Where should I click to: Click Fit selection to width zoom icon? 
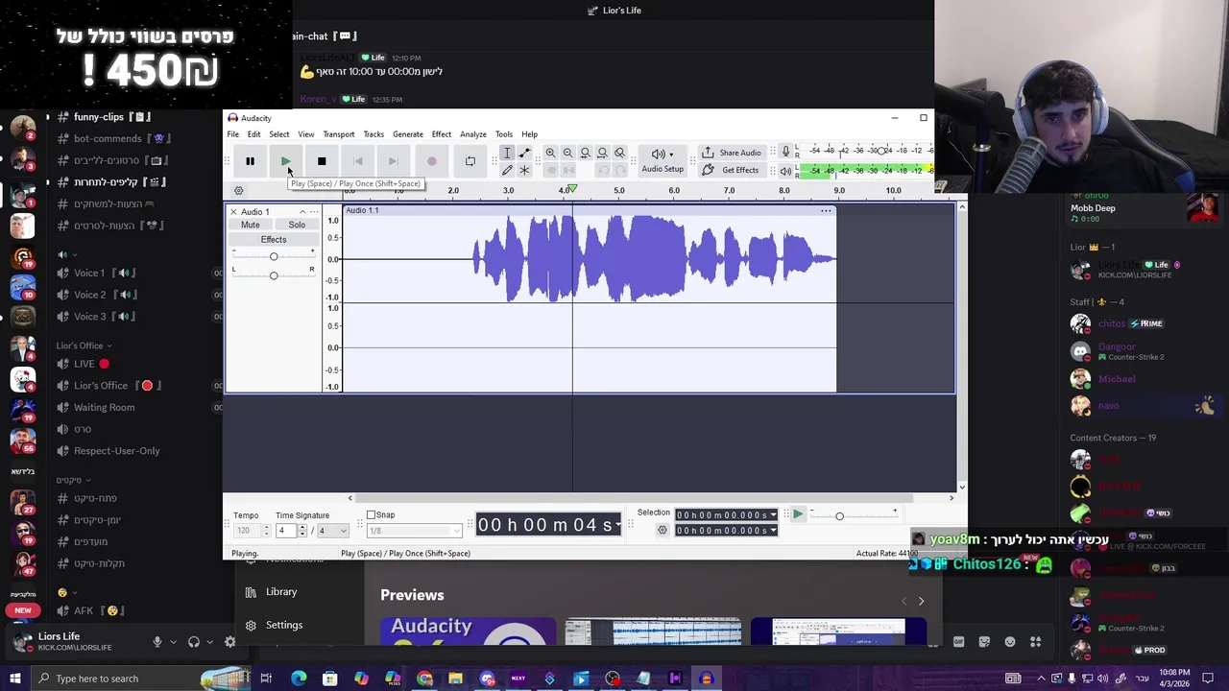(585, 153)
